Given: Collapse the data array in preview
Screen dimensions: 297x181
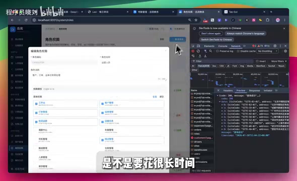Looking at the screenshot, I should pos(219,102).
